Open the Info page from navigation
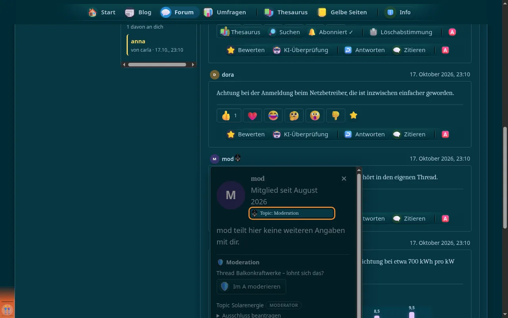The width and height of the screenshot is (508, 318). tap(398, 12)
